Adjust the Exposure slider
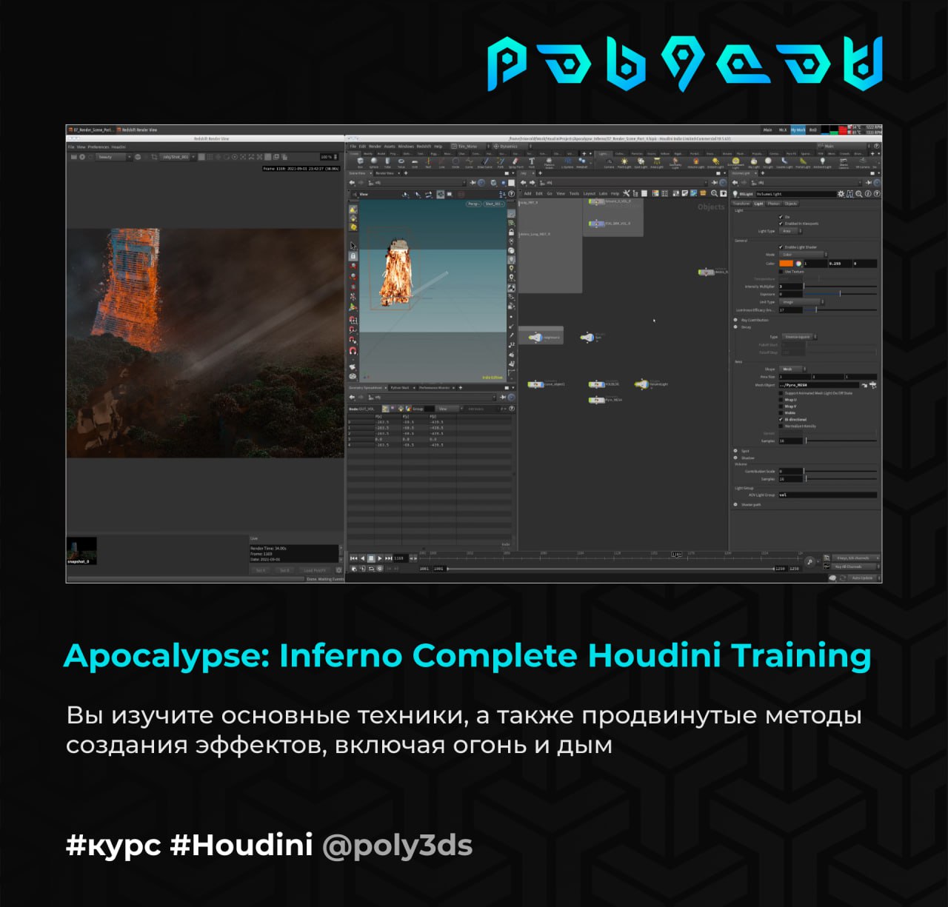Screen dimensions: 948x907 [841, 294]
